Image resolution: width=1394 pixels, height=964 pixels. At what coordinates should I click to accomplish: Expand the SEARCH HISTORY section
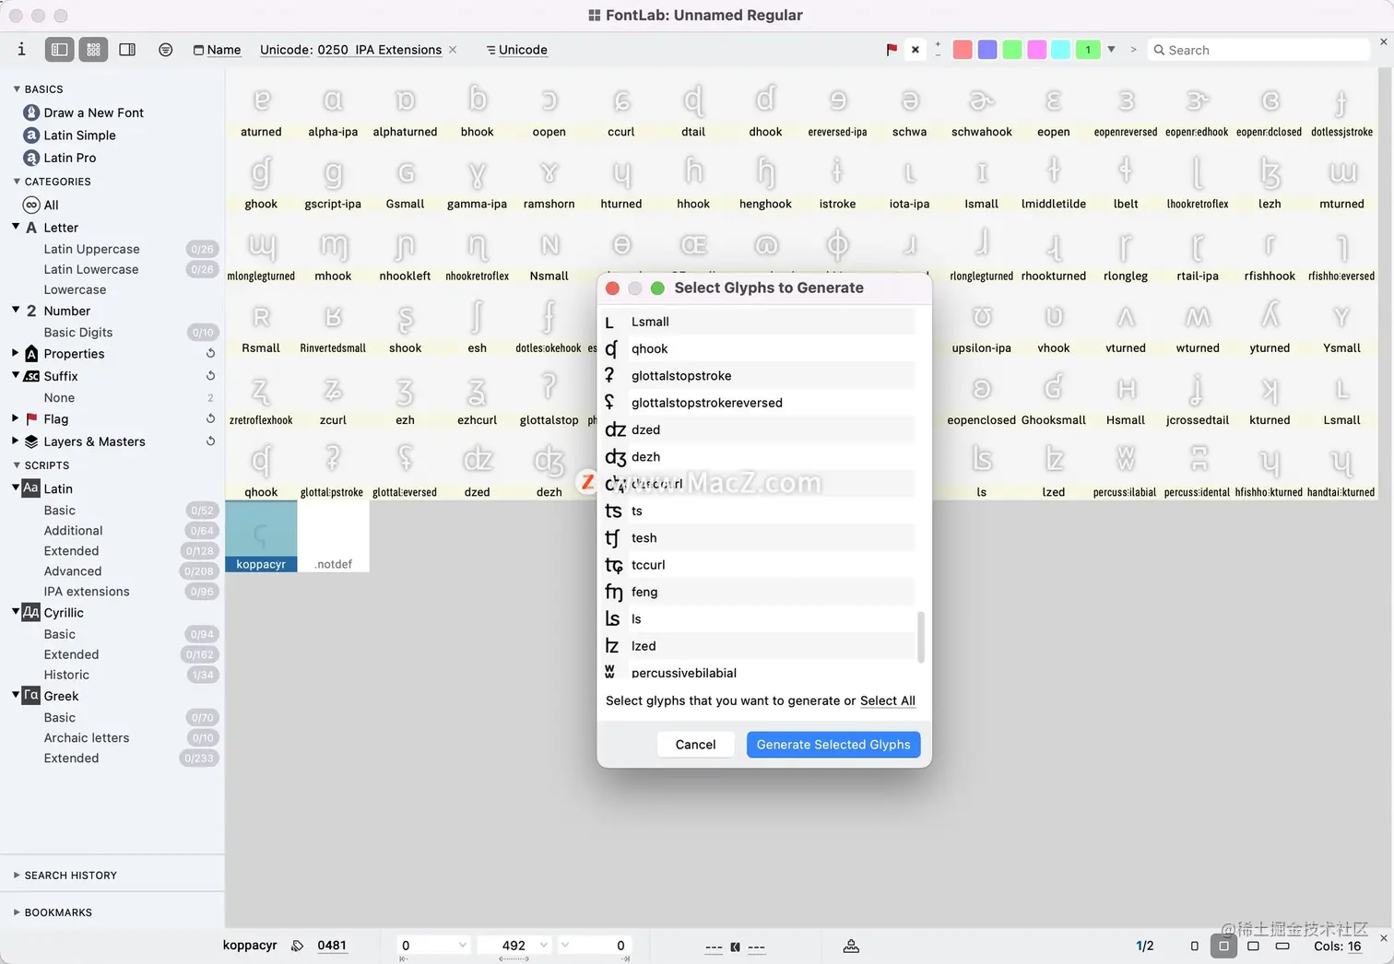(17, 876)
